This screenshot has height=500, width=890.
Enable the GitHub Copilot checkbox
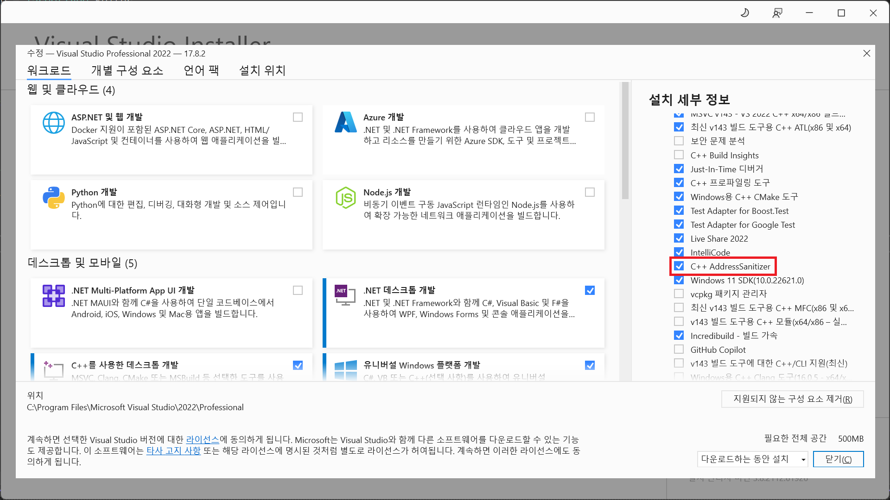point(679,350)
